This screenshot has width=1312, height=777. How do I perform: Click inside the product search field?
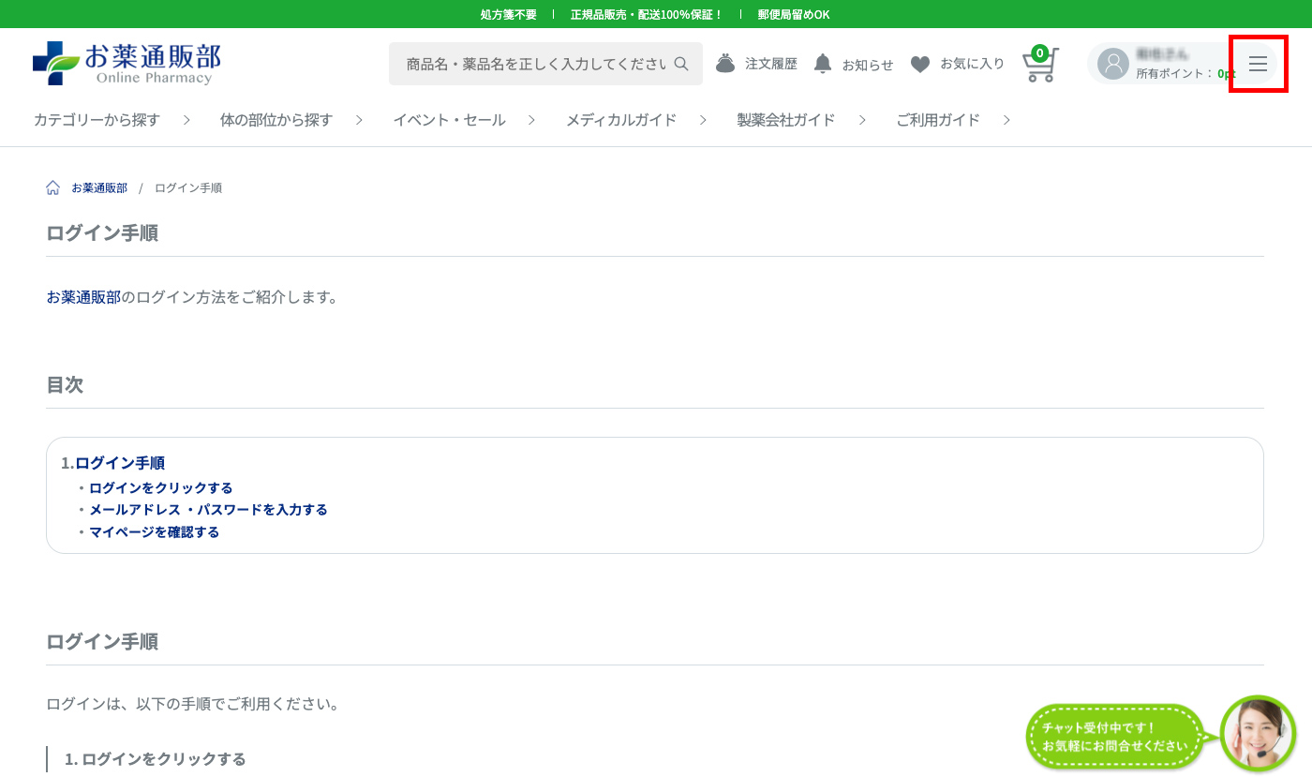(x=534, y=63)
